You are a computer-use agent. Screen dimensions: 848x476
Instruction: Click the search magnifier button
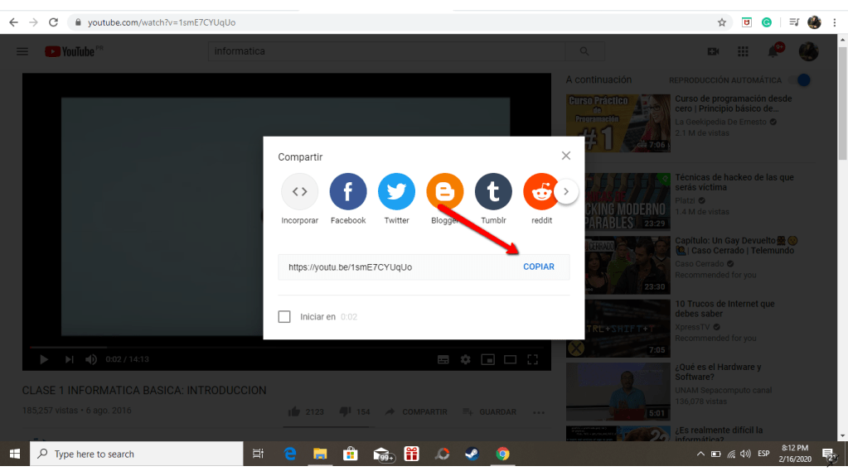[x=586, y=51]
